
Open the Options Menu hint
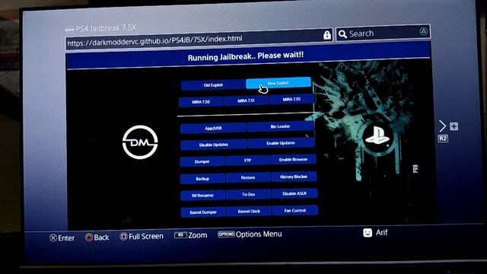(x=250, y=234)
